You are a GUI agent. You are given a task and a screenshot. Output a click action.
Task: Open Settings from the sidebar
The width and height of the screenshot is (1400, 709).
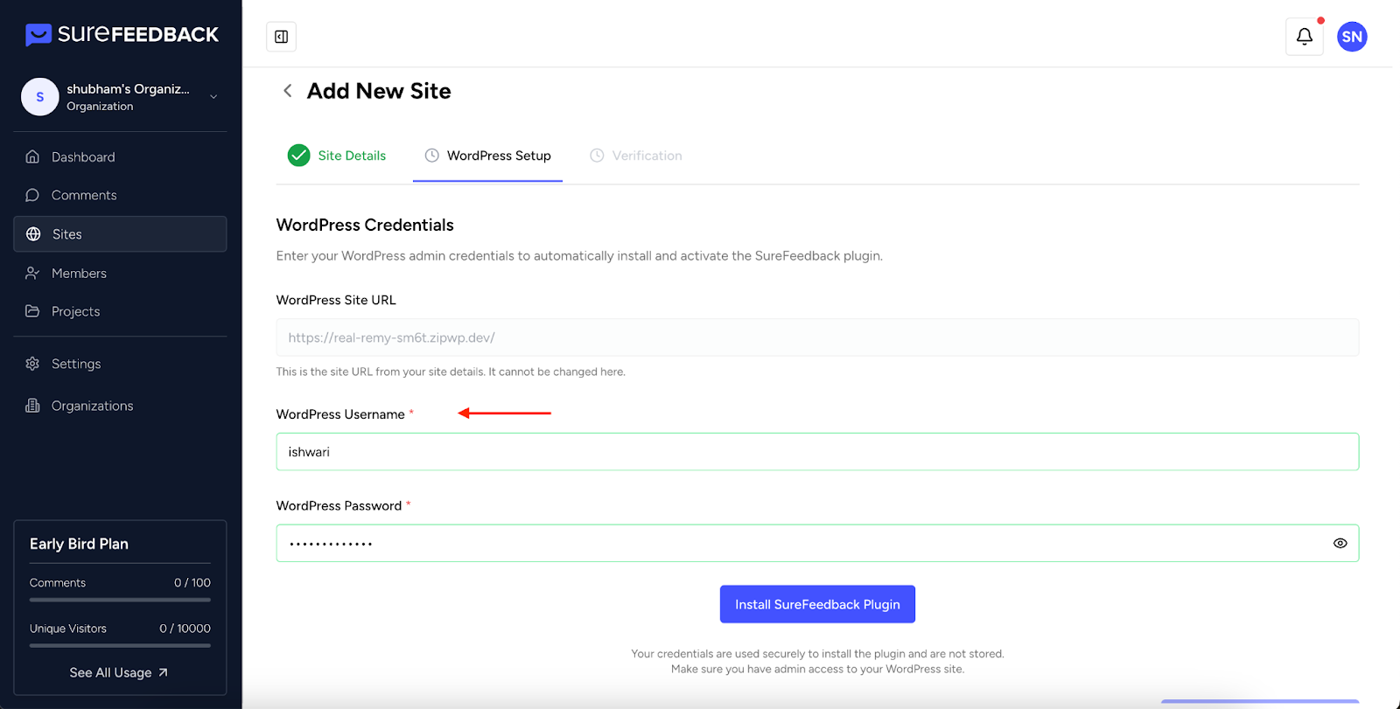[76, 365]
